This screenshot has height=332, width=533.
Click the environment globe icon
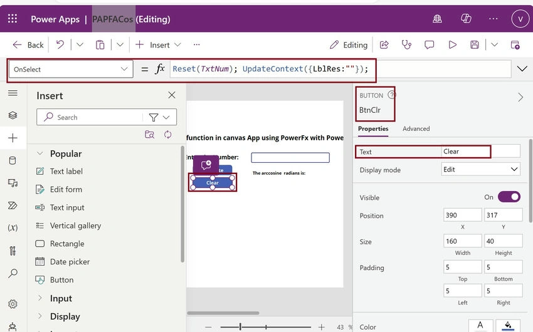437,19
